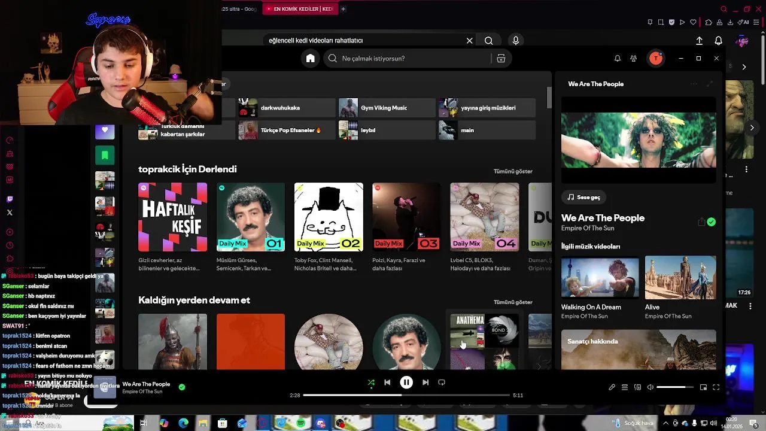766x431 pixels.
Task: Pause the current song
Action: point(406,382)
